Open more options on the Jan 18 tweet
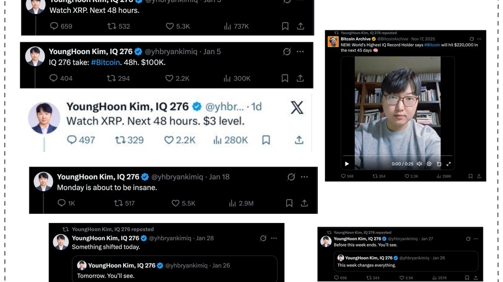 pyautogui.click(x=304, y=177)
